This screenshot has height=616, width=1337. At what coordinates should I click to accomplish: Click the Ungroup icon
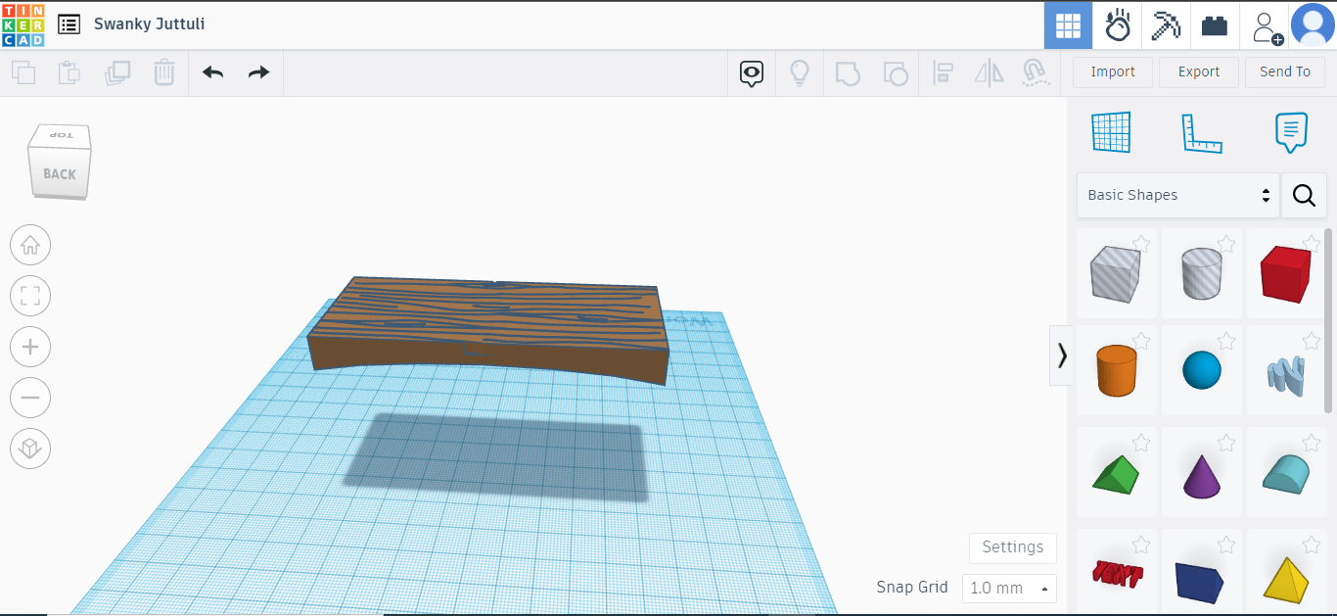click(895, 72)
